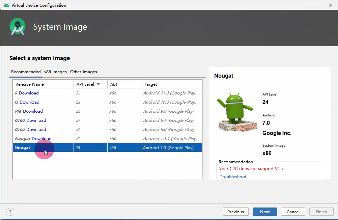The height and width of the screenshot is (220, 338).
Task: Click the ABI column header
Action: (124, 84)
